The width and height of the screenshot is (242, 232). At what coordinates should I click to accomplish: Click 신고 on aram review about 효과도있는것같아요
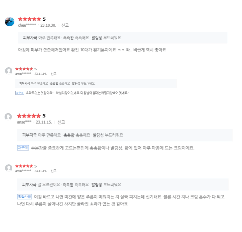[x=54, y=74]
